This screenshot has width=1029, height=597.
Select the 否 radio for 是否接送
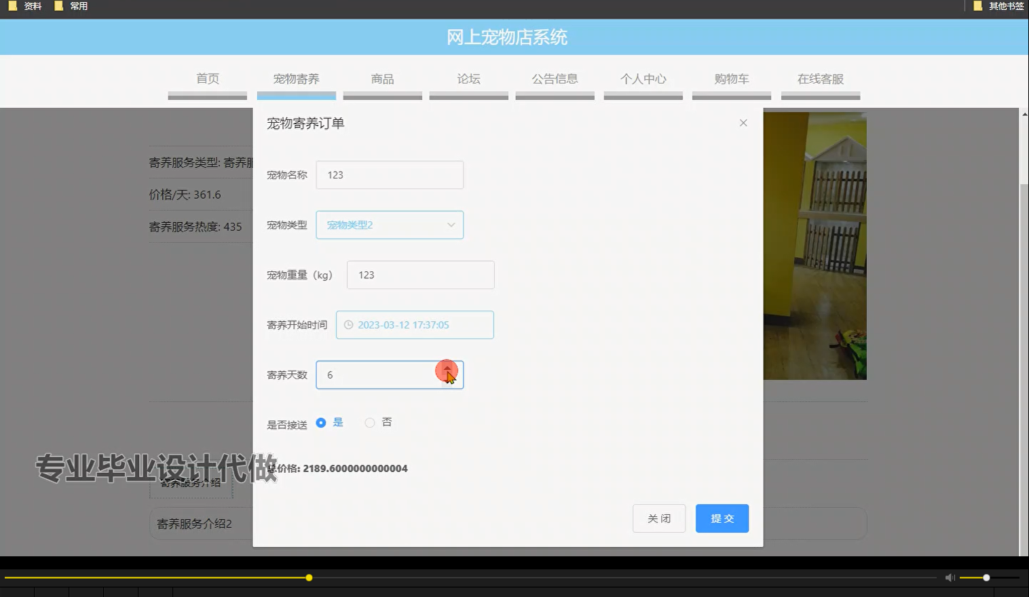[x=370, y=422]
